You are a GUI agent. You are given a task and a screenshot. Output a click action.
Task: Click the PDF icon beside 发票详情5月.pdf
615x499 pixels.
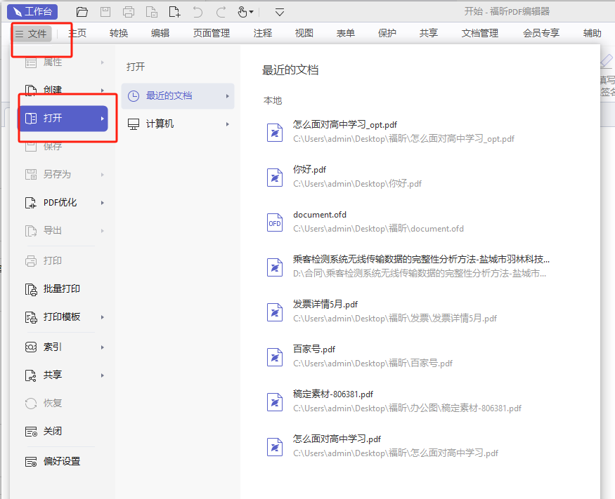pos(275,312)
